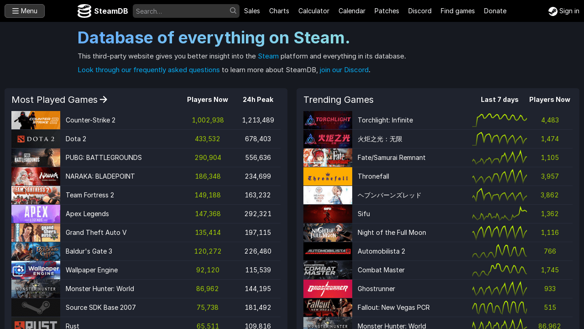
Task: Click Thronefall players now value 3,957
Action: click(x=550, y=176)
